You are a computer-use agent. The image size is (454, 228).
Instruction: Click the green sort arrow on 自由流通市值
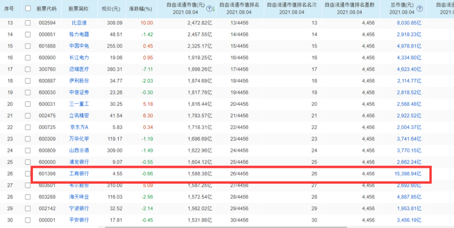point(214,8)
